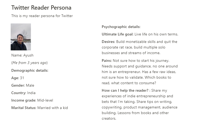This screenshot has width=204, height=125.
Task: Click the Ultimate Life goal label
Action: 118,34
